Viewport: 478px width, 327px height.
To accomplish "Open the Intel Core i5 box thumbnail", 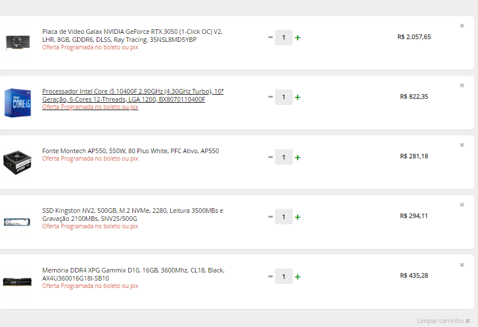I will (17, 103).
